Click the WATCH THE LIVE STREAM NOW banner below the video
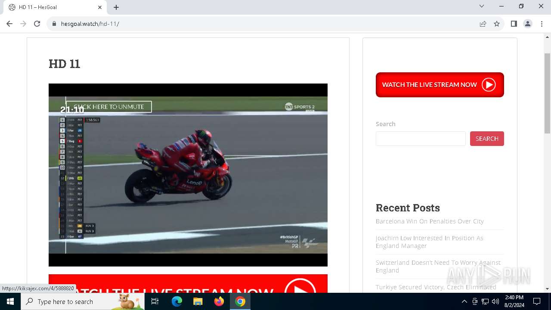The image size is (551, 310). pyautogui.click(x=188, y=283)
